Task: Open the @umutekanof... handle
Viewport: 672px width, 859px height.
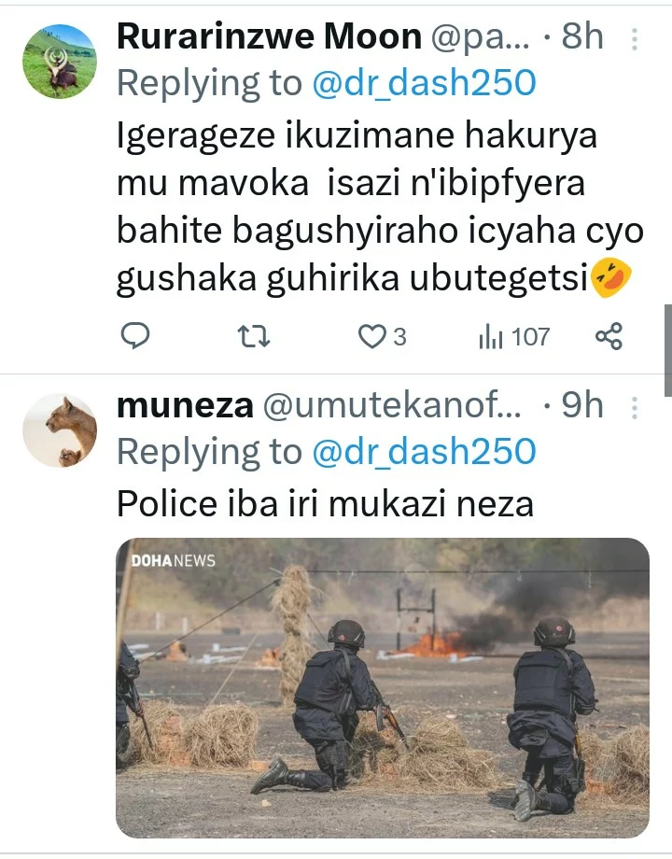Action: (392, 406)
